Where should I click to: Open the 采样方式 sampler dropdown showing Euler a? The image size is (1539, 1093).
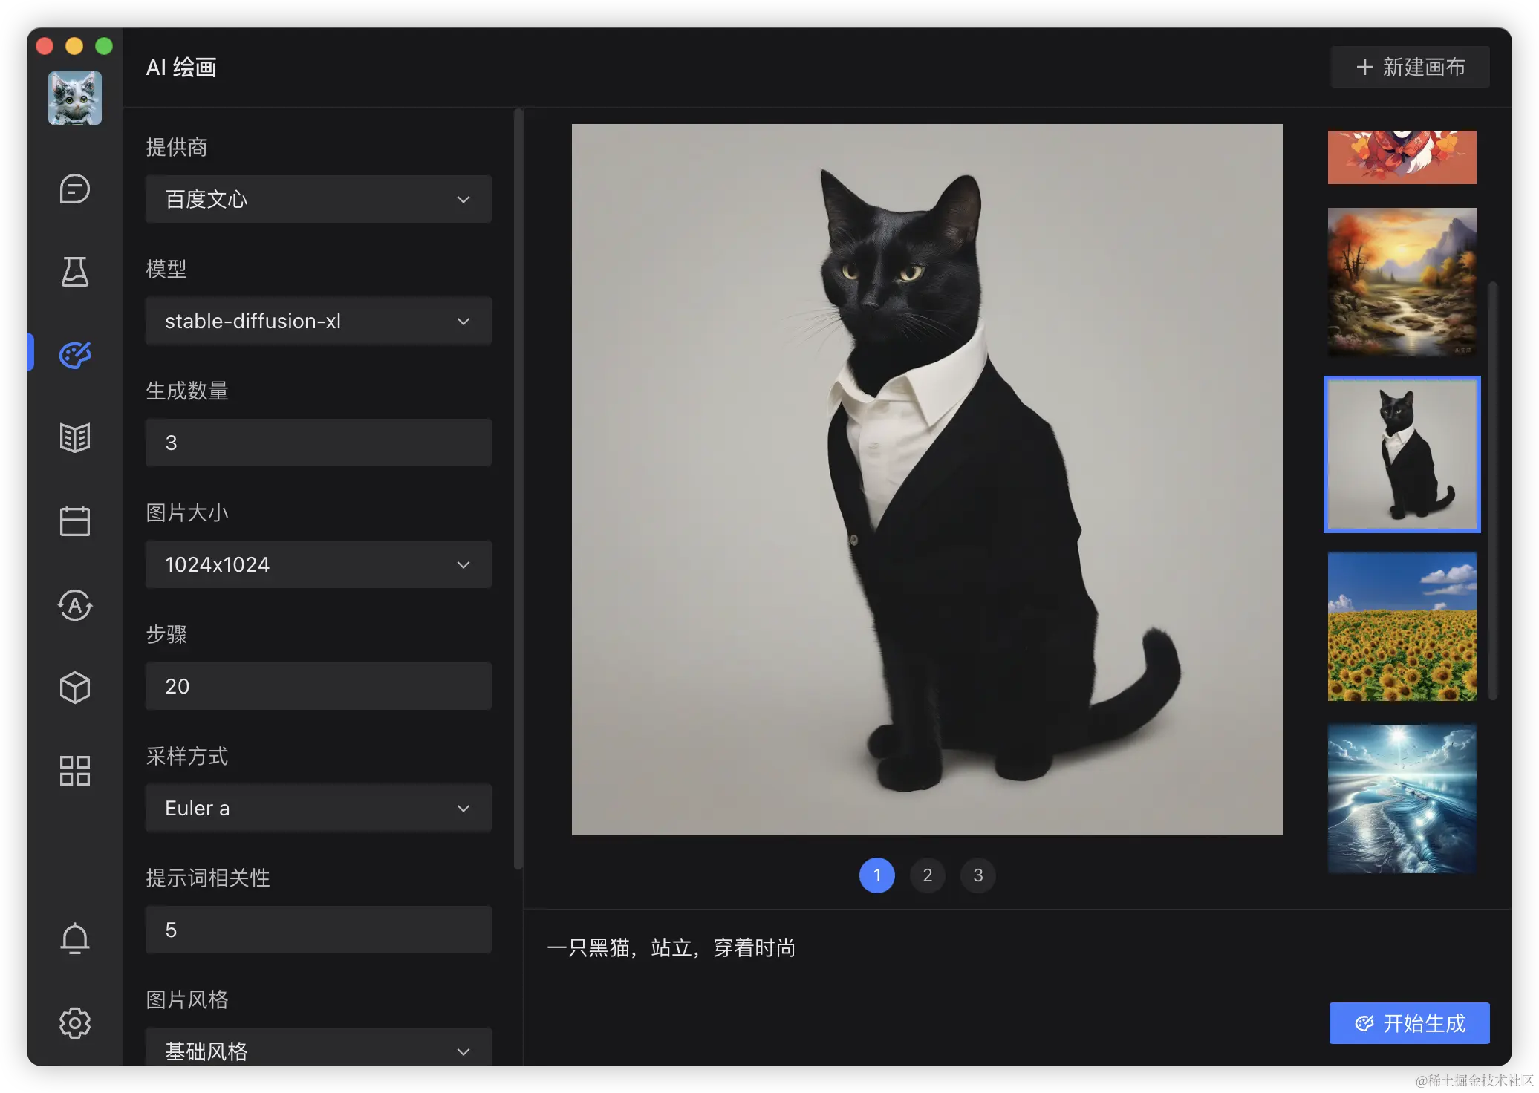coord(318,808)
